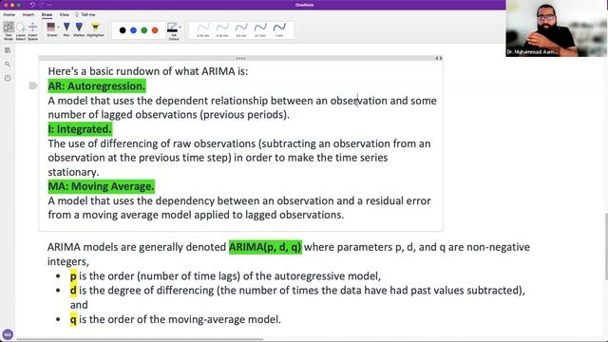
Task: Choose the Insert Space tool
Action: pos(32,30)
